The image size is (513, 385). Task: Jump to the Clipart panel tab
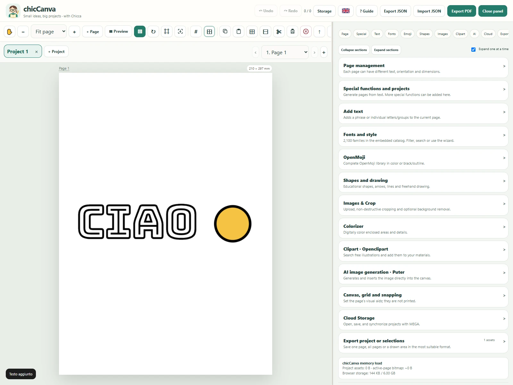click(x=460, y=34)
